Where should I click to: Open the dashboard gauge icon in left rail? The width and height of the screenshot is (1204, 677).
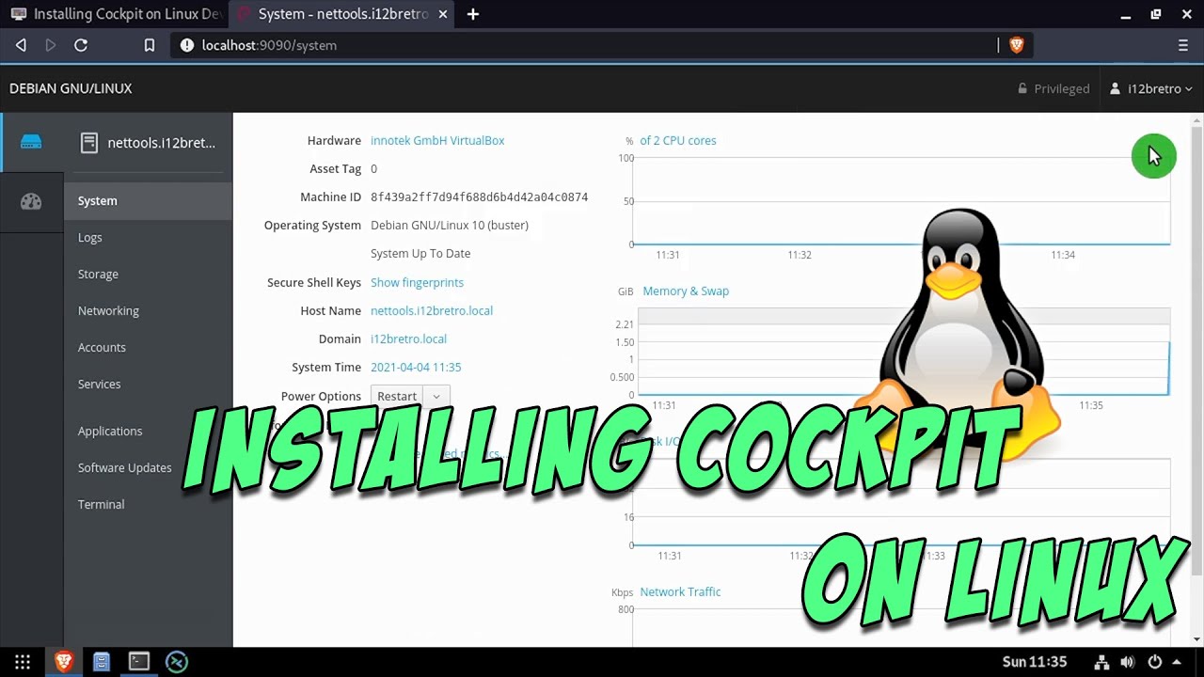[31, 201]
